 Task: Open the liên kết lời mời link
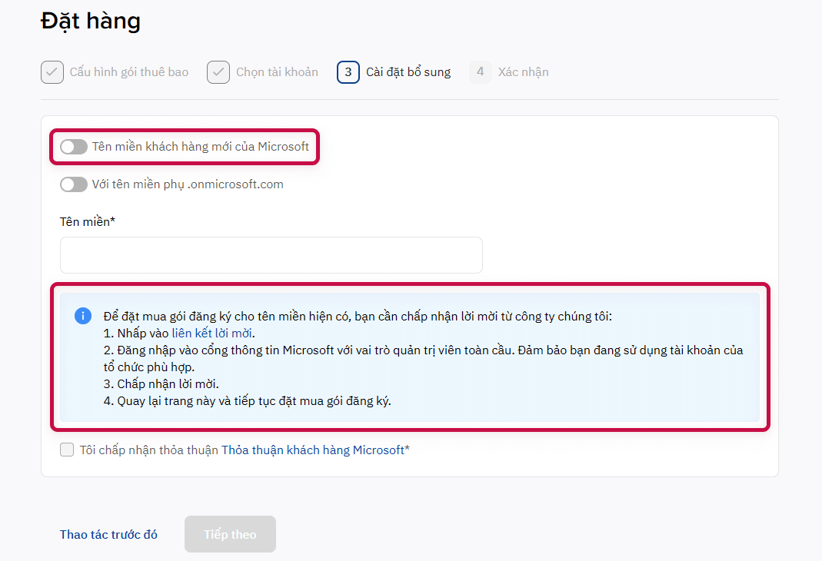213,334
